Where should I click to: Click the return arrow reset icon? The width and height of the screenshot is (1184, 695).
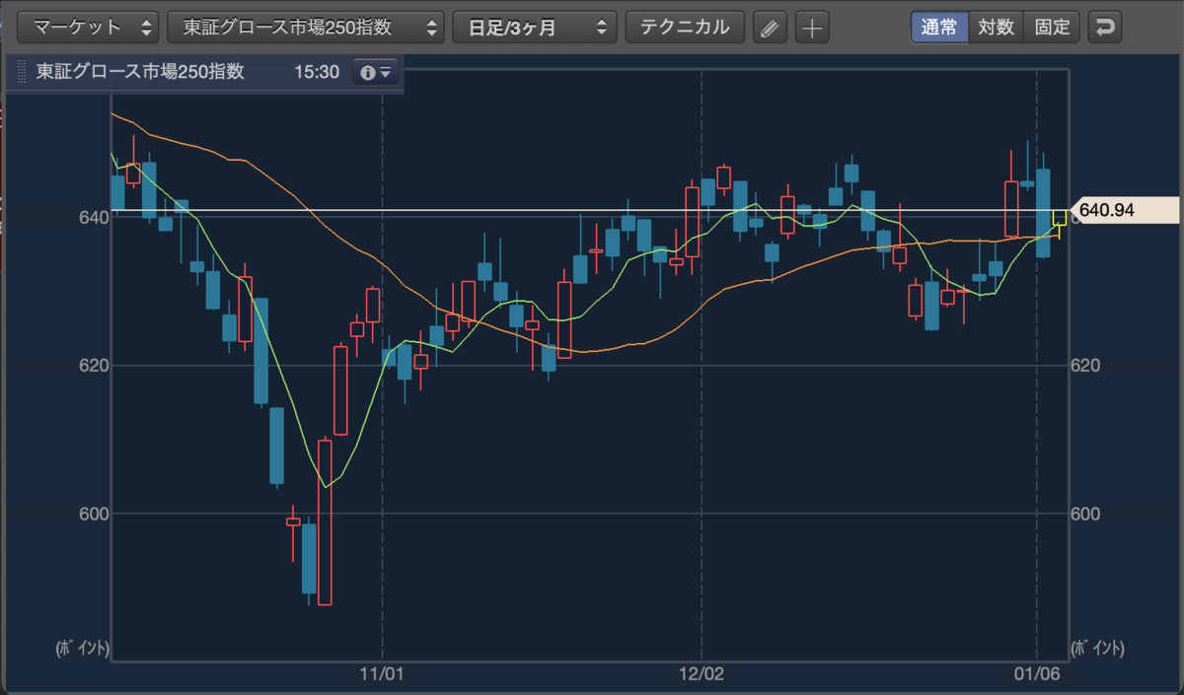[1106, 28]
